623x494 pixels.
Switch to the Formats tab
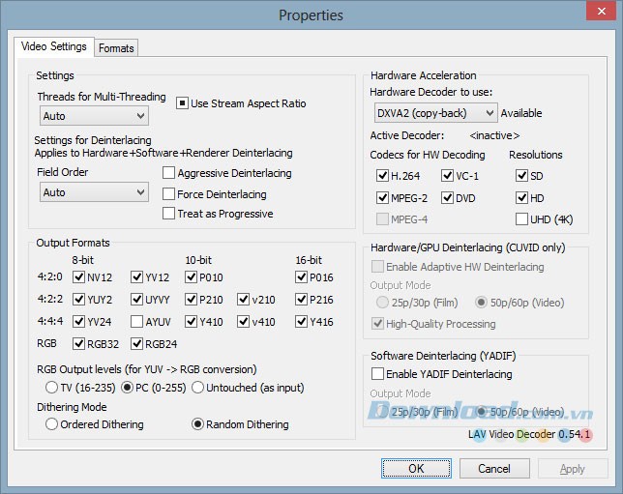pyautogui.click(x=116, y=47)
